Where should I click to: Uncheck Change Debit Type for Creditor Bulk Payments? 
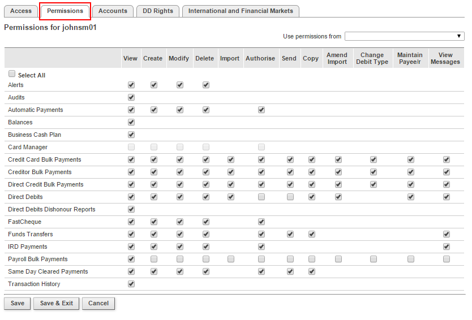[x=374, y=172]
